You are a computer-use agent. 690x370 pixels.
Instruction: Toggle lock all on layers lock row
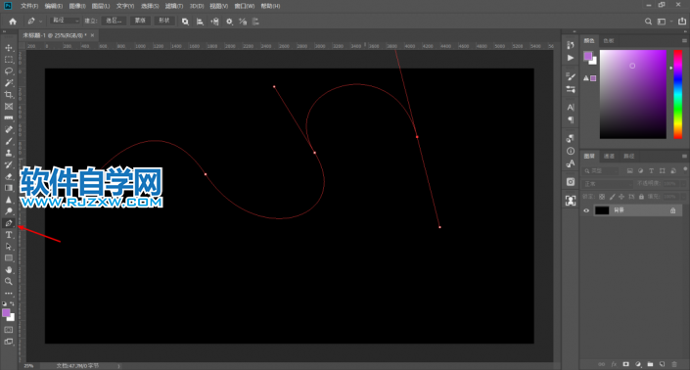point(641,197)
